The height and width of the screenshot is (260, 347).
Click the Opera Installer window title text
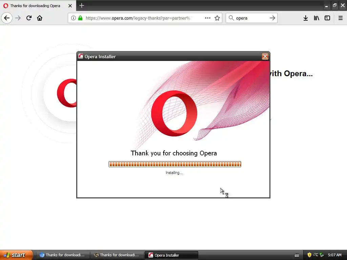(100, 57)
